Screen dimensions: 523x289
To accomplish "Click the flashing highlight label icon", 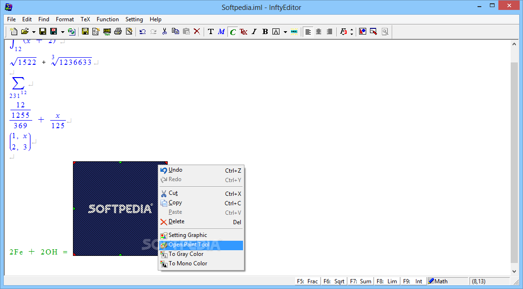I will (x=294, y=32).
